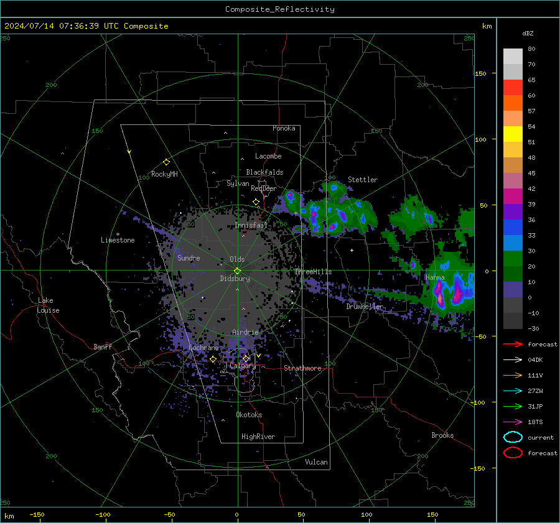
Task: Click the Drumheller city label
Action: click(x=365, y=307)
